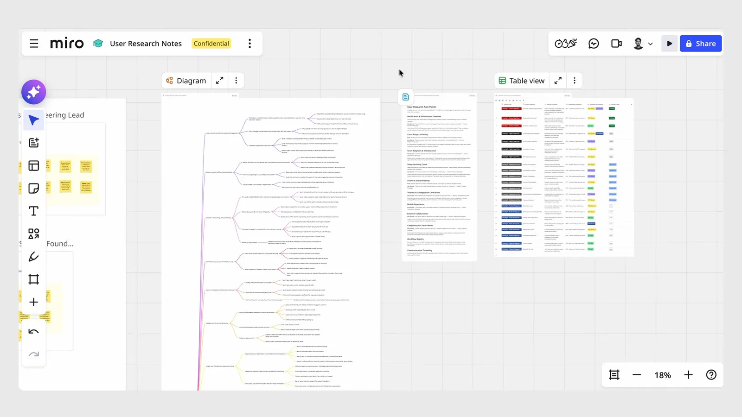
Task: Open the Shapes tool
Action: tap(34, 234)
